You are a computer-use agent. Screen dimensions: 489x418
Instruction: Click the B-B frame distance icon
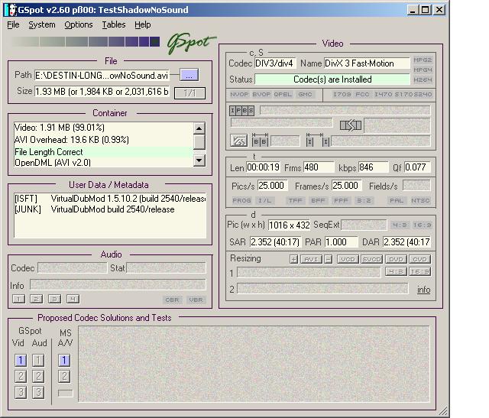tap(260, 140)
